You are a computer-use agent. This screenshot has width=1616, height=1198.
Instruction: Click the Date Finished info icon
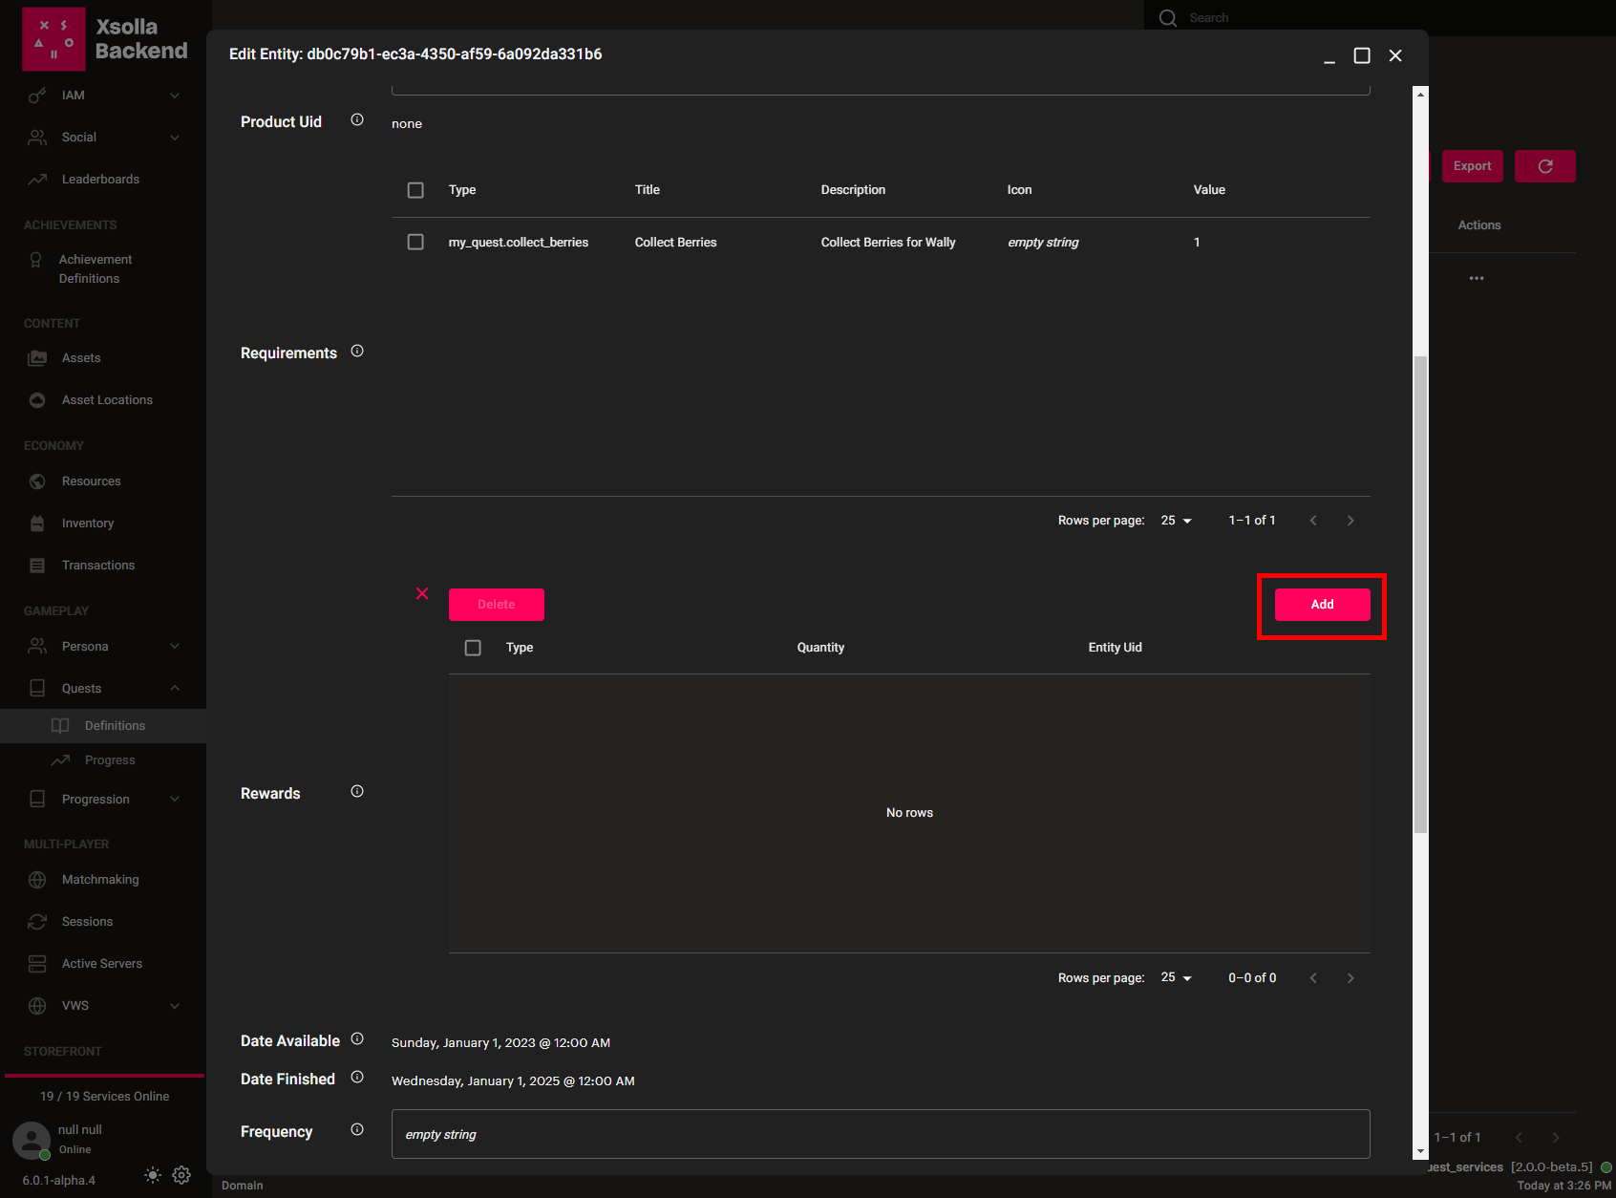[357, 1077]
